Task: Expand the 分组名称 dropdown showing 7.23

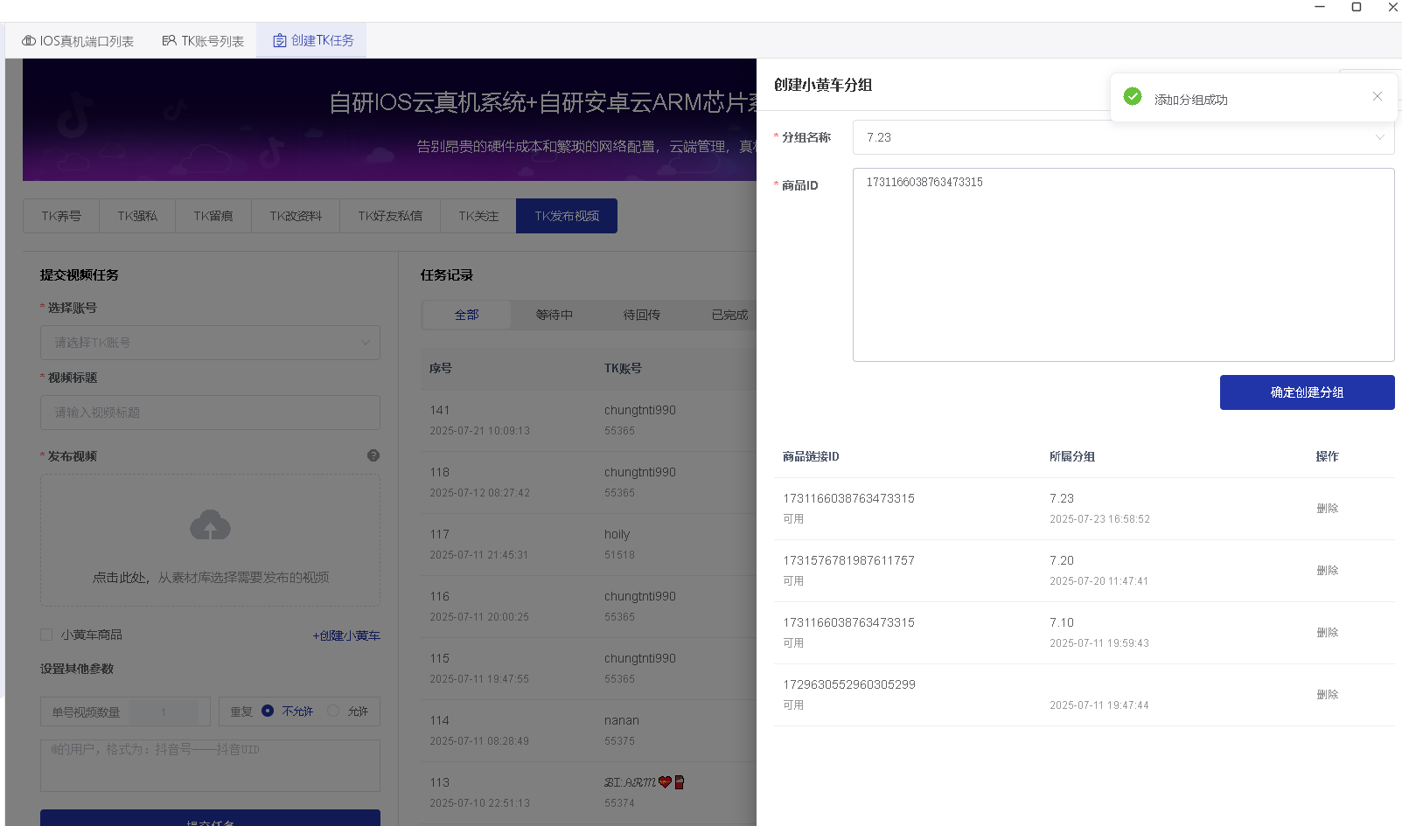Action: click(x=1379, y=137)
